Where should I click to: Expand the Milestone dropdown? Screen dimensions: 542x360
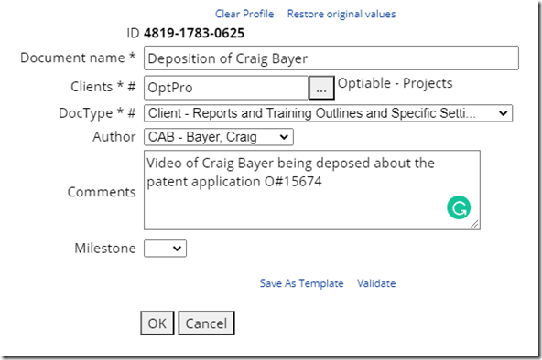[165, 249]
